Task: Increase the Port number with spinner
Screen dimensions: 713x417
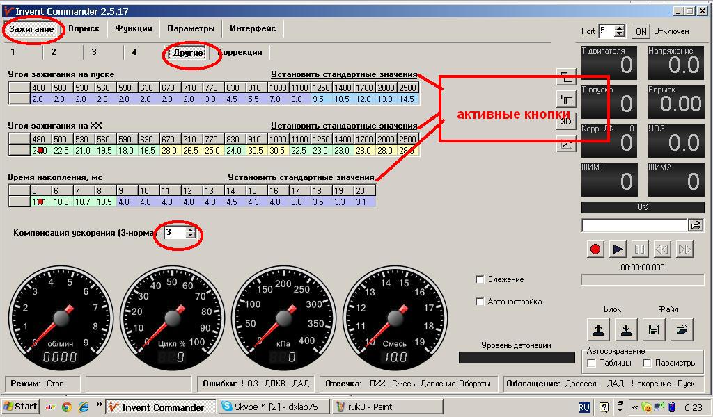Action: point(619,28)
